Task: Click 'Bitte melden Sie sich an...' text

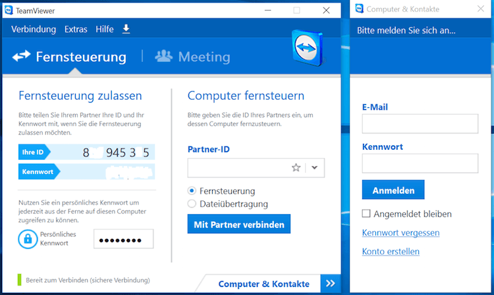Action: click(406, 30)
